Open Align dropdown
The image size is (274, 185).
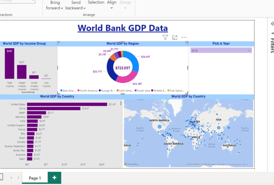[112, 5]
